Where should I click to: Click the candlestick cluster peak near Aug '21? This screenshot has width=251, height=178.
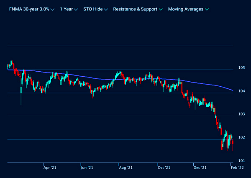point(120,73)
